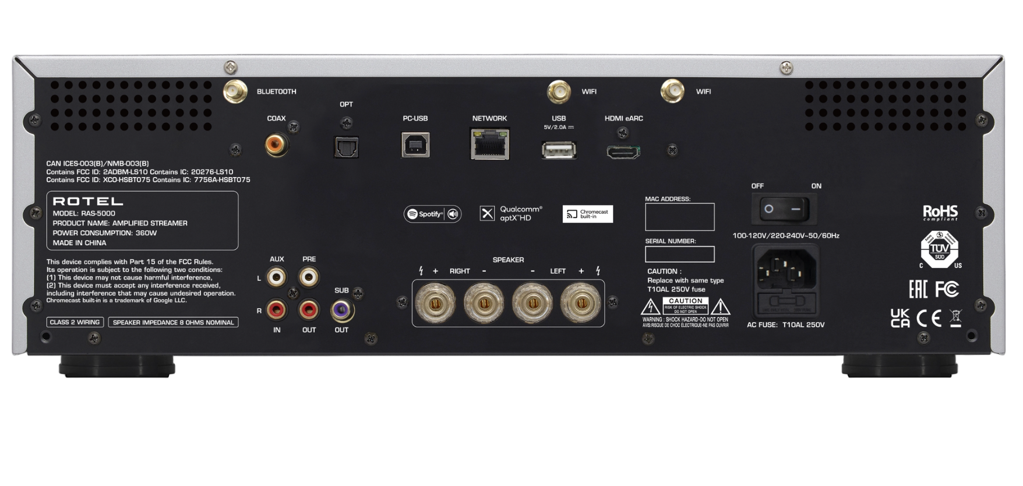
Task: Click the MAC ADDRESS label box
Action: coord(680,217)
